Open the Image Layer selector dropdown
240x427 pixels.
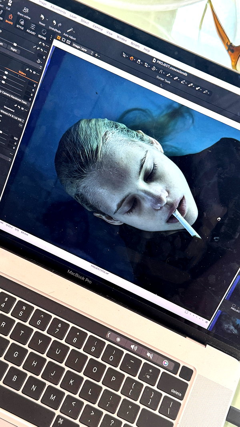point(83,49)
